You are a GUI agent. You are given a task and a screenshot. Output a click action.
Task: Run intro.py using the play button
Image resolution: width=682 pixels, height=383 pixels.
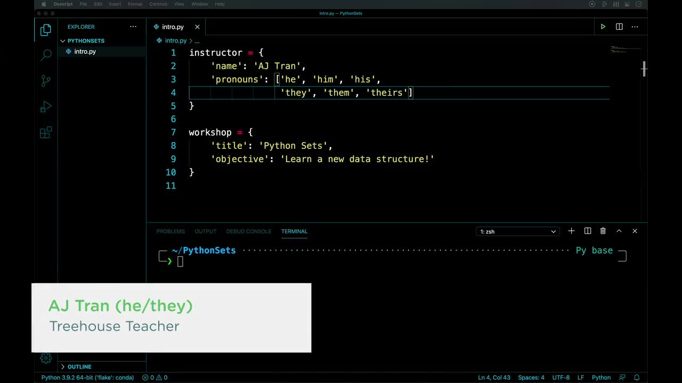pyautogui.click(x=603, y=27)
